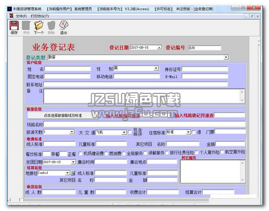Click the 联系地址 address field

click(136, 84)
